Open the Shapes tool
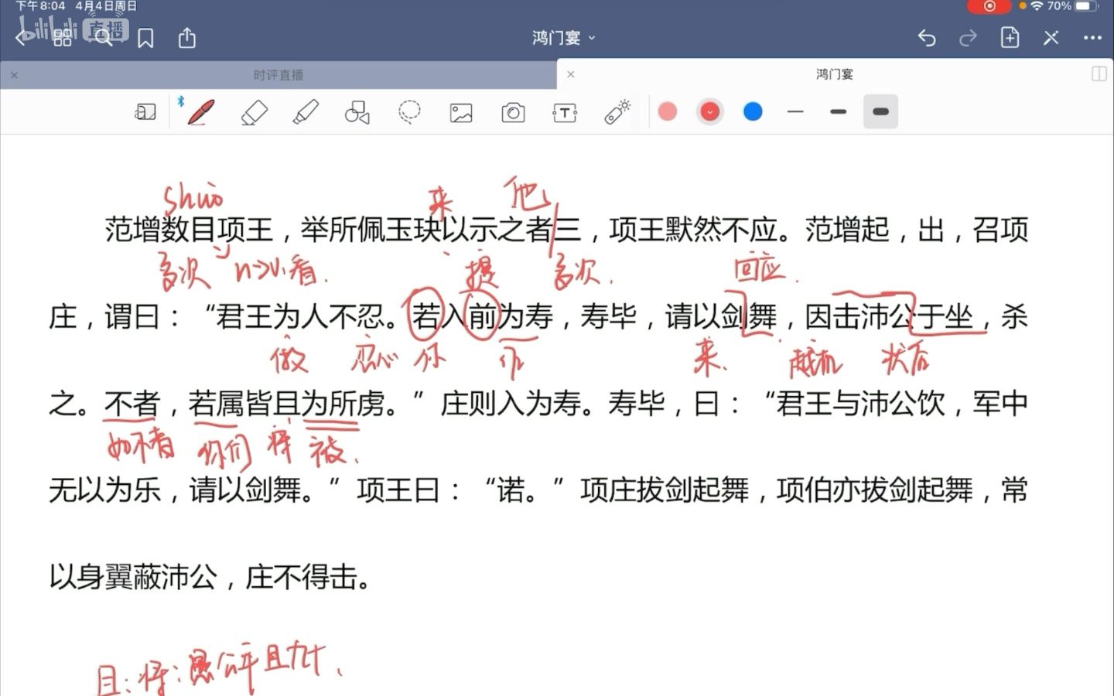Viewport: 1114px width, 696px height. pos(357,113)
